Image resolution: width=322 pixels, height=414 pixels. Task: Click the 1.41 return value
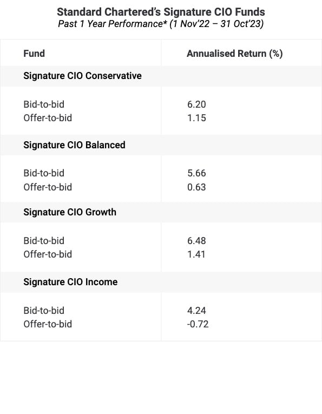pyautogui.click(x=196, y=254)
